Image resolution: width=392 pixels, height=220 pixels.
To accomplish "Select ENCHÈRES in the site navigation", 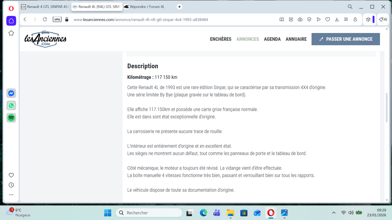I will pyautogui.click(x=221, y=39).
